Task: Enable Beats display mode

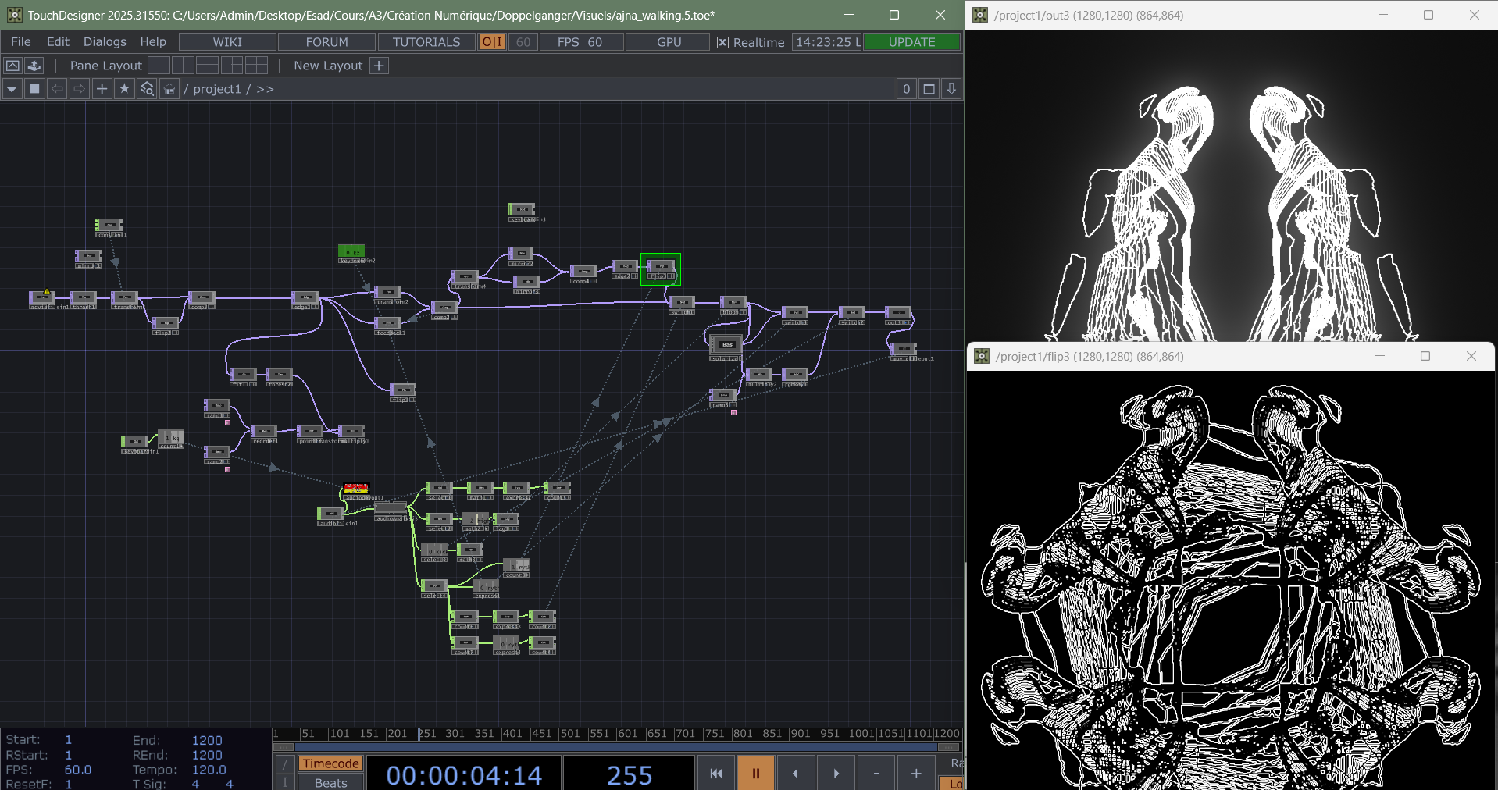Action: (x=330, y=782)
